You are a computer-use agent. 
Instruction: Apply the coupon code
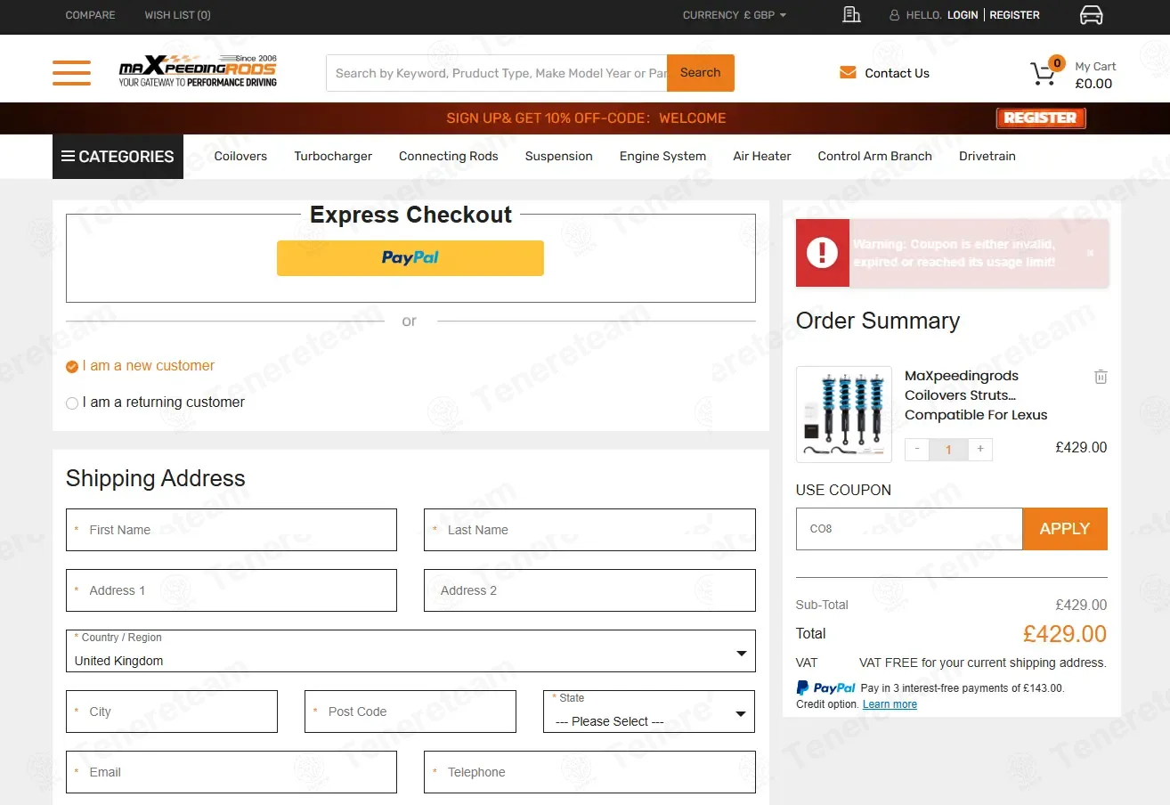tap(1065, 529)
